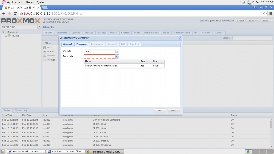
Task: Open the Server View dropdown
Action: click(39, 27)
